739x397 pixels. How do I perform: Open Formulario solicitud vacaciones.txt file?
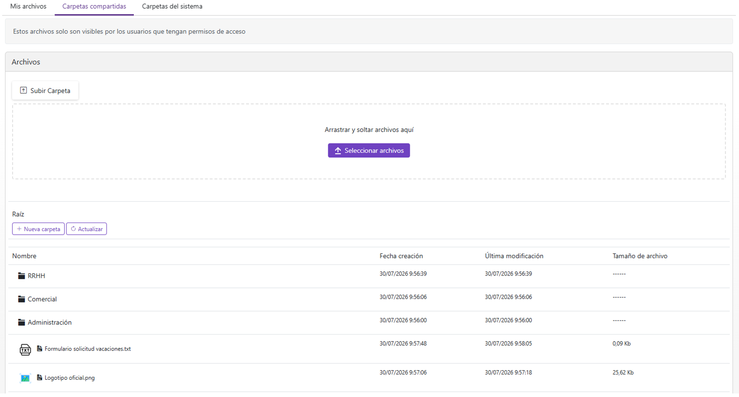tap(88, 349)
